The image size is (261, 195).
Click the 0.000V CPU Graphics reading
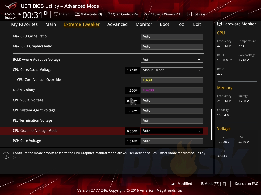tap(132, 131)
